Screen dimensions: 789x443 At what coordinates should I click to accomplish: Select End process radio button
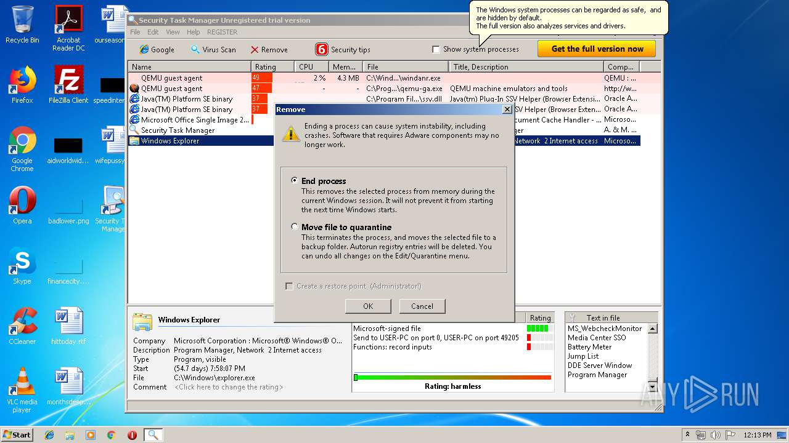(x=295, y=180)
